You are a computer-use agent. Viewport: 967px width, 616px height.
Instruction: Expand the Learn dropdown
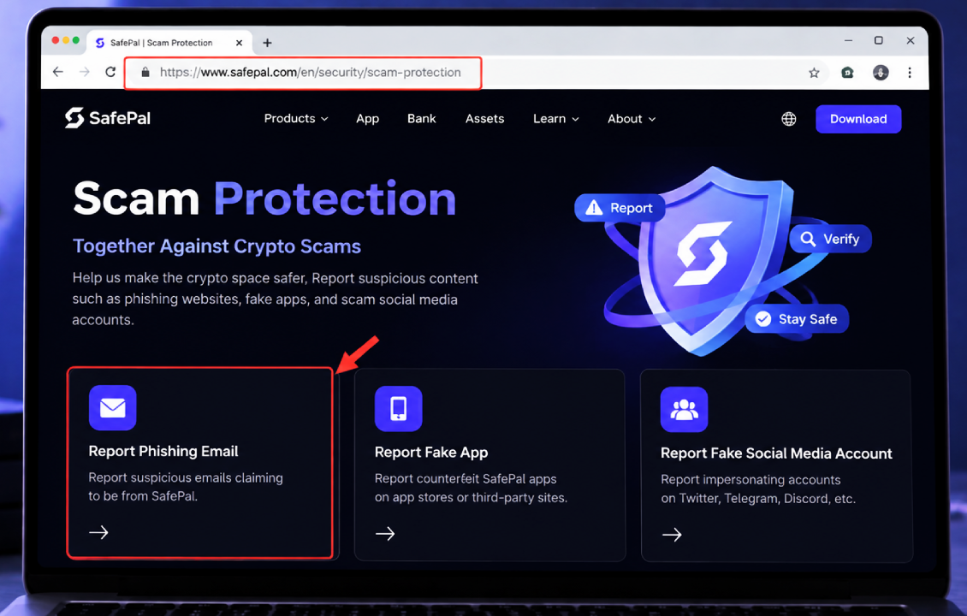[555, 118]
